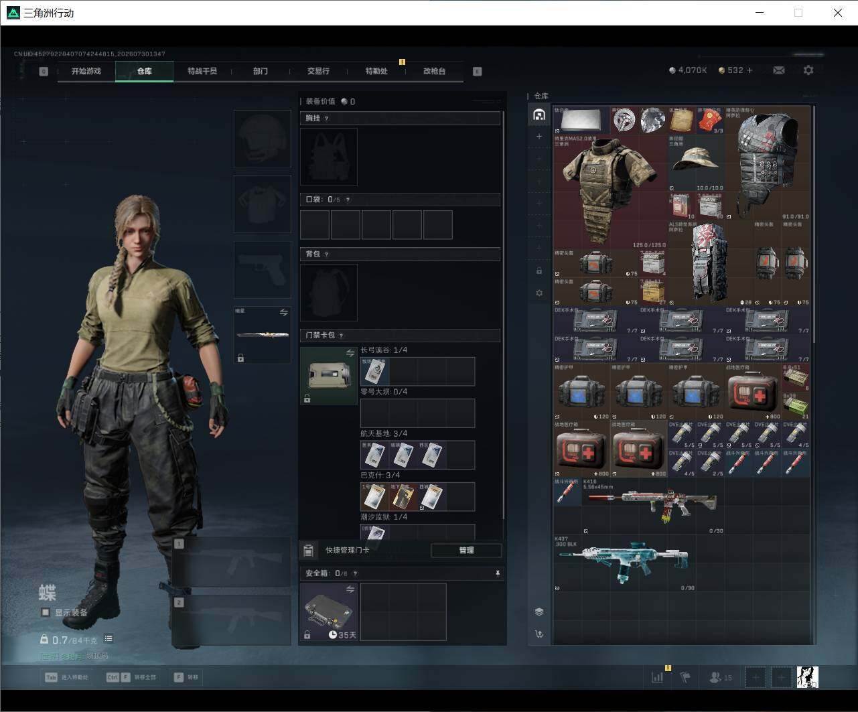Viewport: 858px width, 712px height.
Task: Select the empty backpack slot
Action: coord(329,293)
